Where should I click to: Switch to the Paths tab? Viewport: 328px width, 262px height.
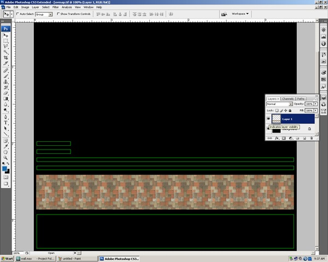pyautogui.click(x=301, y=99)
